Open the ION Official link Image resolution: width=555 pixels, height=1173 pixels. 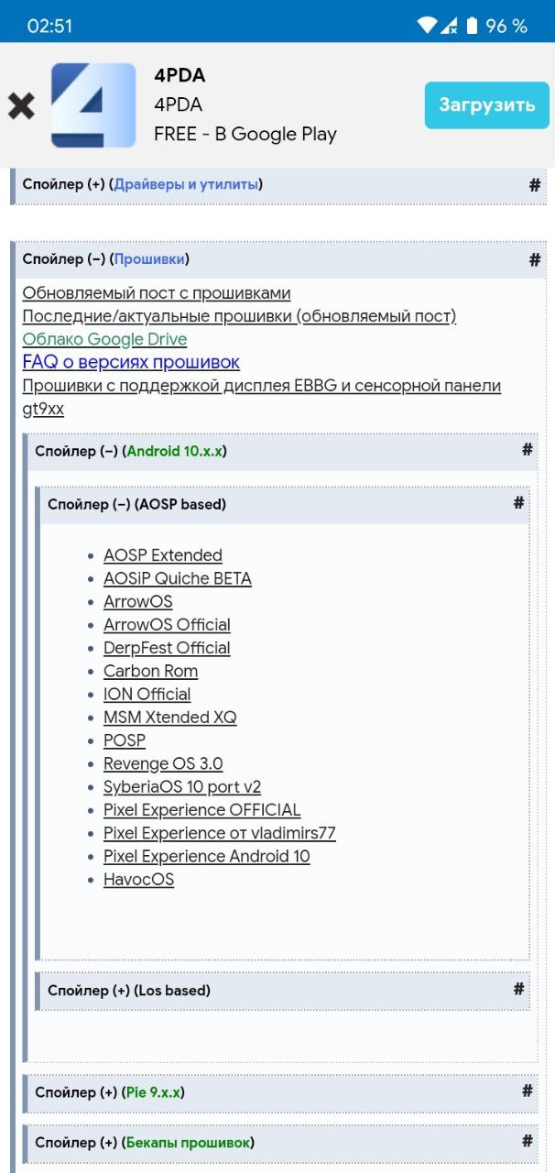pyautogui.click(x=147, y=695)
